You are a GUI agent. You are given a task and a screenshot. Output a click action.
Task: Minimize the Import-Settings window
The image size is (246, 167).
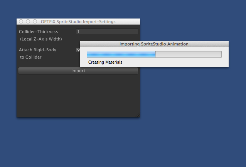coord(28,22)
